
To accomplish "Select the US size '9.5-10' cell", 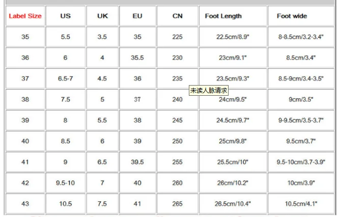I will click(x=65, y=183).
